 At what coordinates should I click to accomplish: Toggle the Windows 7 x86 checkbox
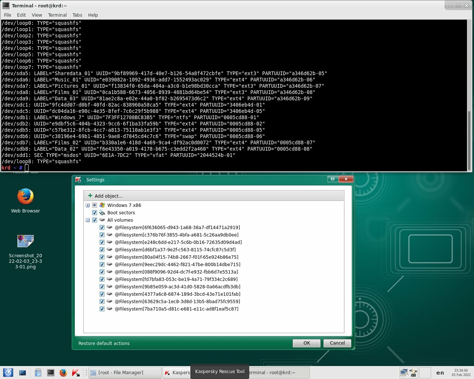pos(94,205)
